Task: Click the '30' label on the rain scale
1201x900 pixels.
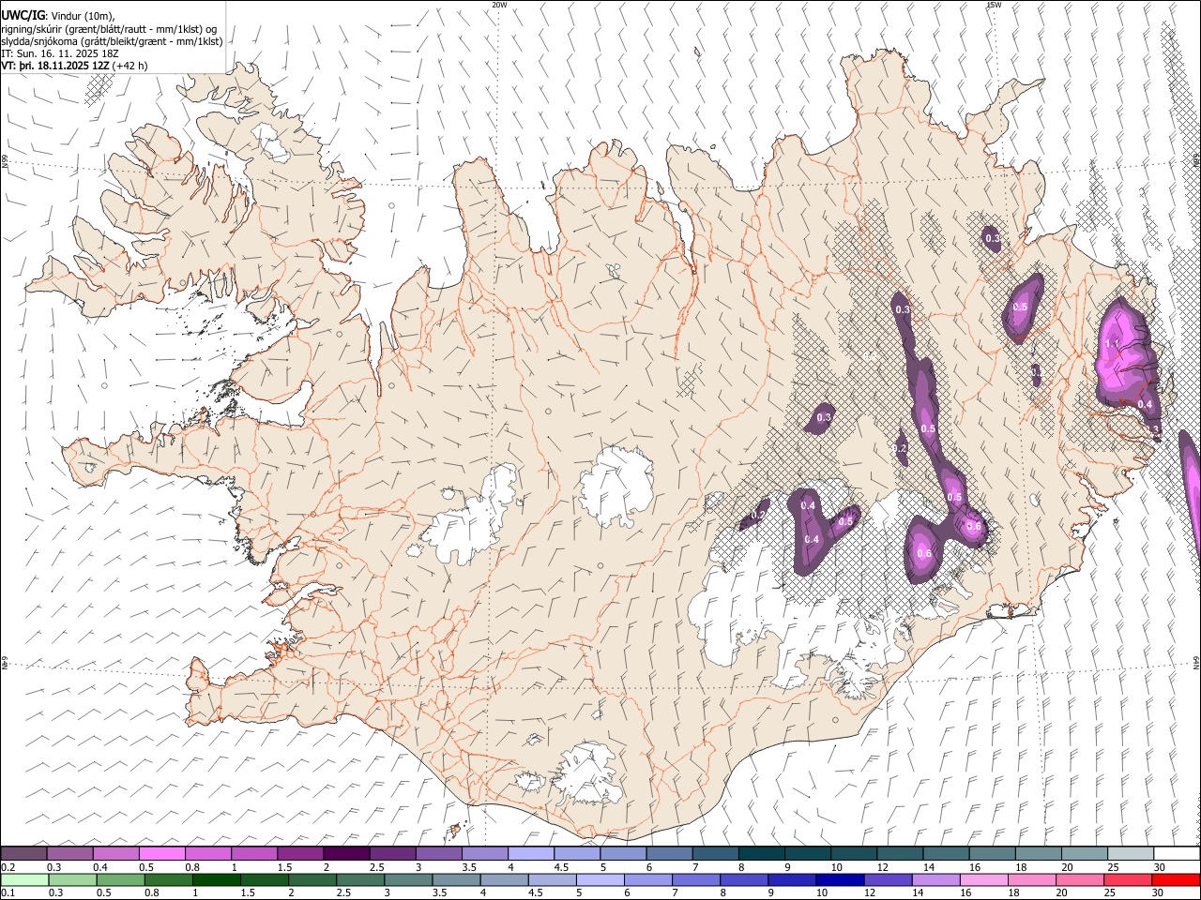Action: tap(1156, 893)
